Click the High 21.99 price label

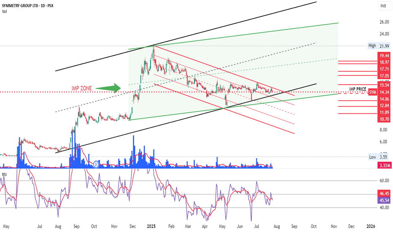[379, 46]
